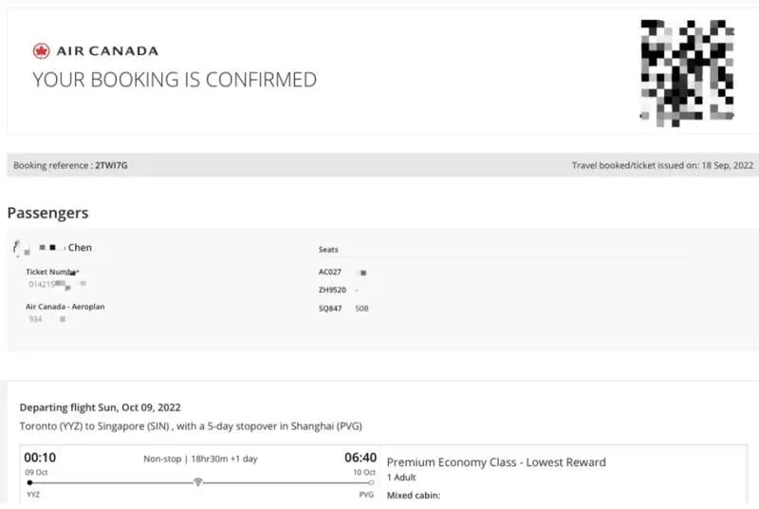
Task: Click the arrival circle at PVG
Action: click(371, 482)
